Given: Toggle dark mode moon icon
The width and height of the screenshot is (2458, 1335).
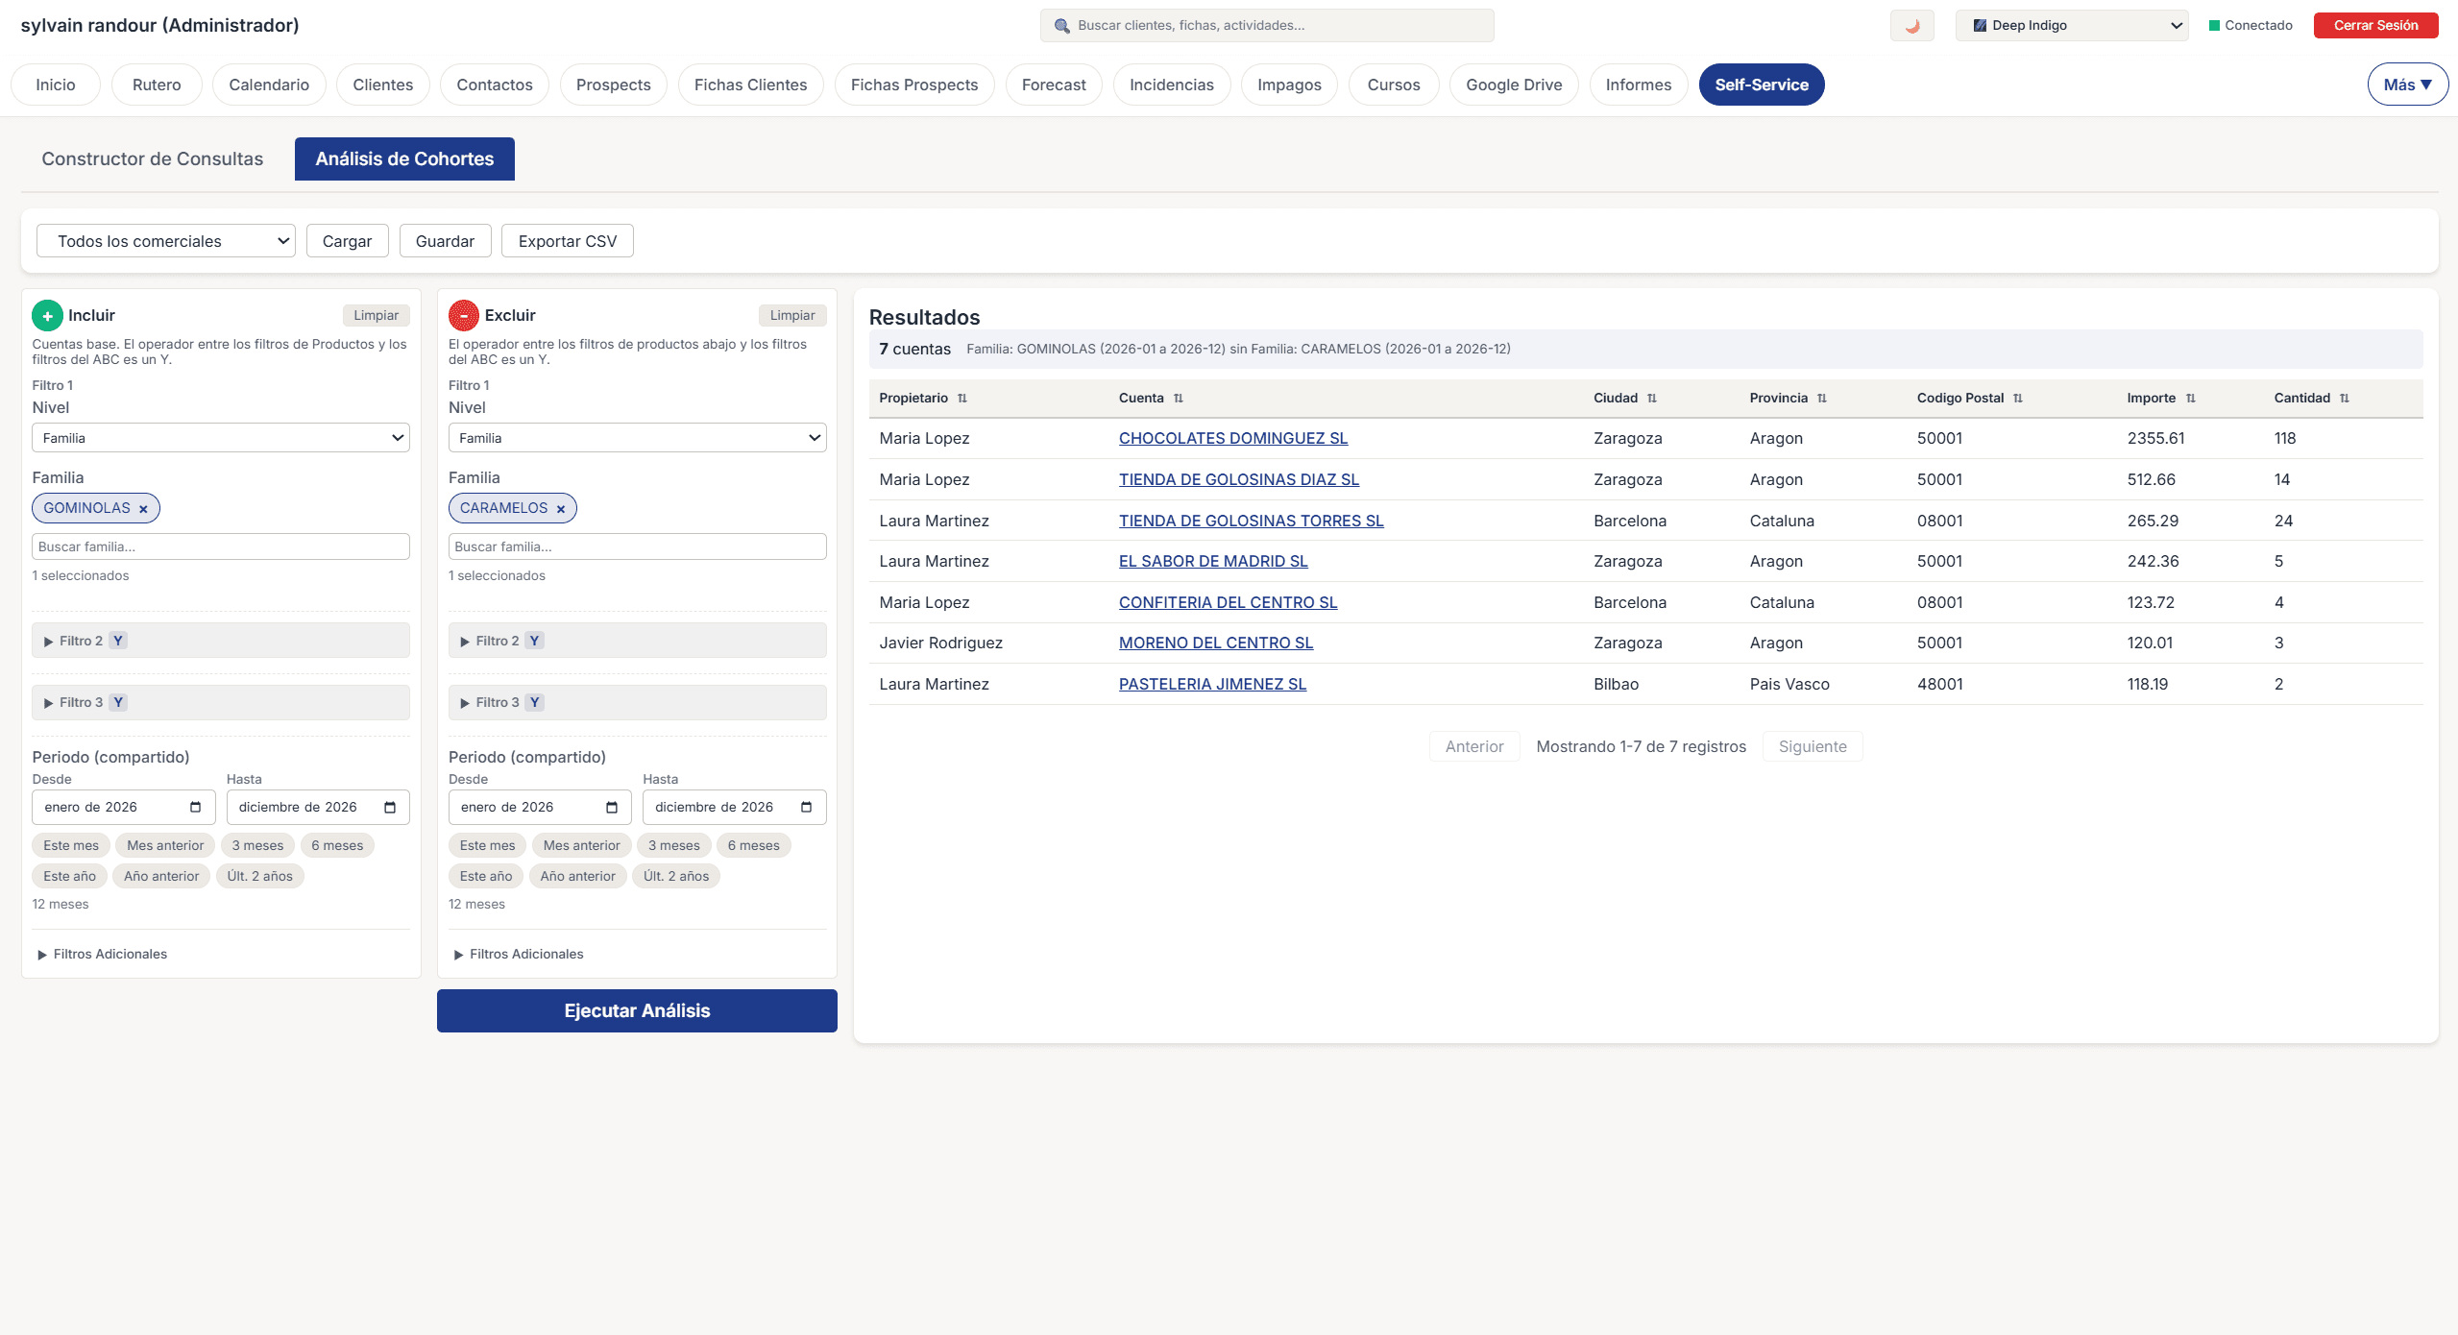Looking at the screenshot, I should [1911, 26].
